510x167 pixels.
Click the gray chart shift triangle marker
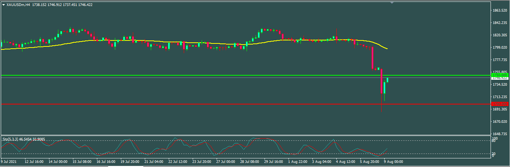(392, 3)
